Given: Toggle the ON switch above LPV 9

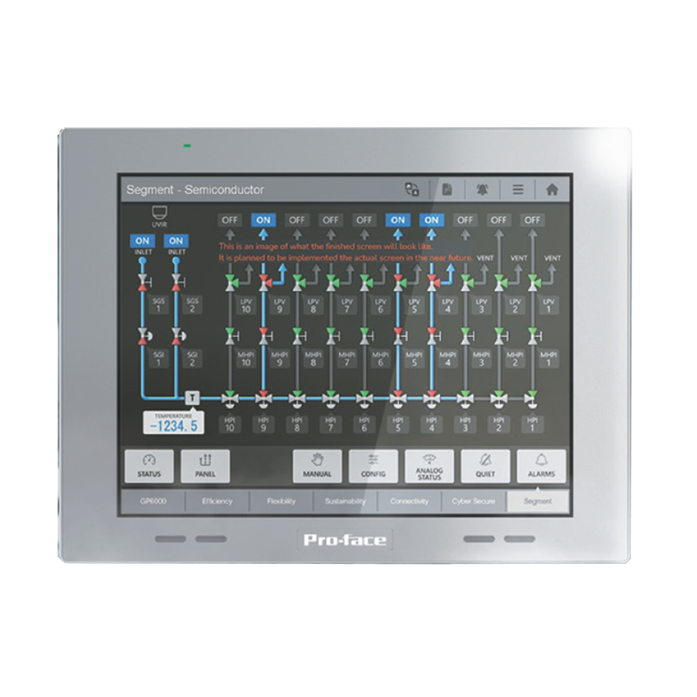Looking at the screenshot, I should [263, 220].
